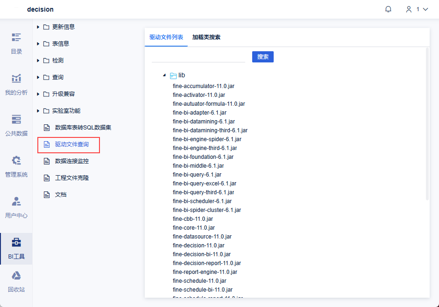
Task: Open the 目录 sidebar icon
Action: point(16,37)
